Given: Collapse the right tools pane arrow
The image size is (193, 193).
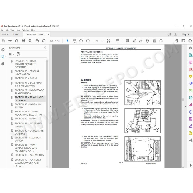Looking at the screenshot, I should (x=186, y=107).
